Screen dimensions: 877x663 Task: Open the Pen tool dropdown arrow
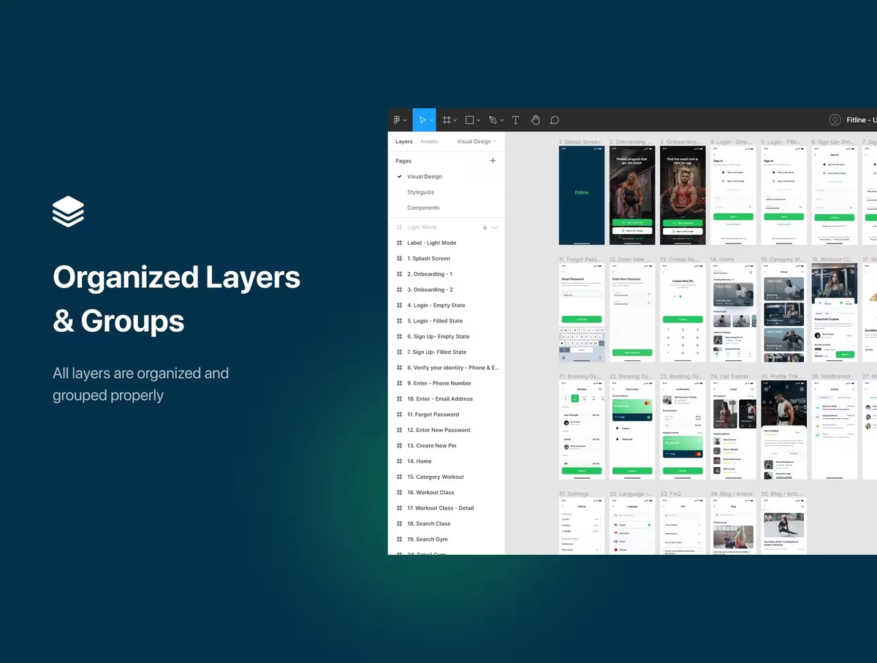tap(501, 121)
